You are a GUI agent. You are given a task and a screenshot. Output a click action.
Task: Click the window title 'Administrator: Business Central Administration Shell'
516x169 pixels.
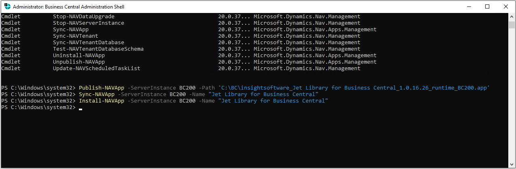point(68,7)
